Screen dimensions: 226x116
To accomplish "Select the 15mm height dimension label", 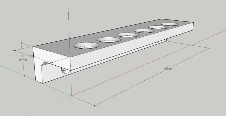I will (23, 60).
